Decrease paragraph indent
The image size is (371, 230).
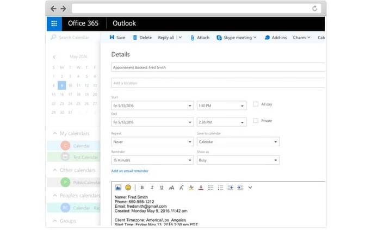point(231,188)
